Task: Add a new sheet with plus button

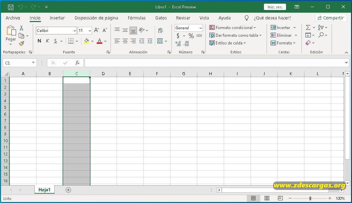Action: [x=68, y=190]
